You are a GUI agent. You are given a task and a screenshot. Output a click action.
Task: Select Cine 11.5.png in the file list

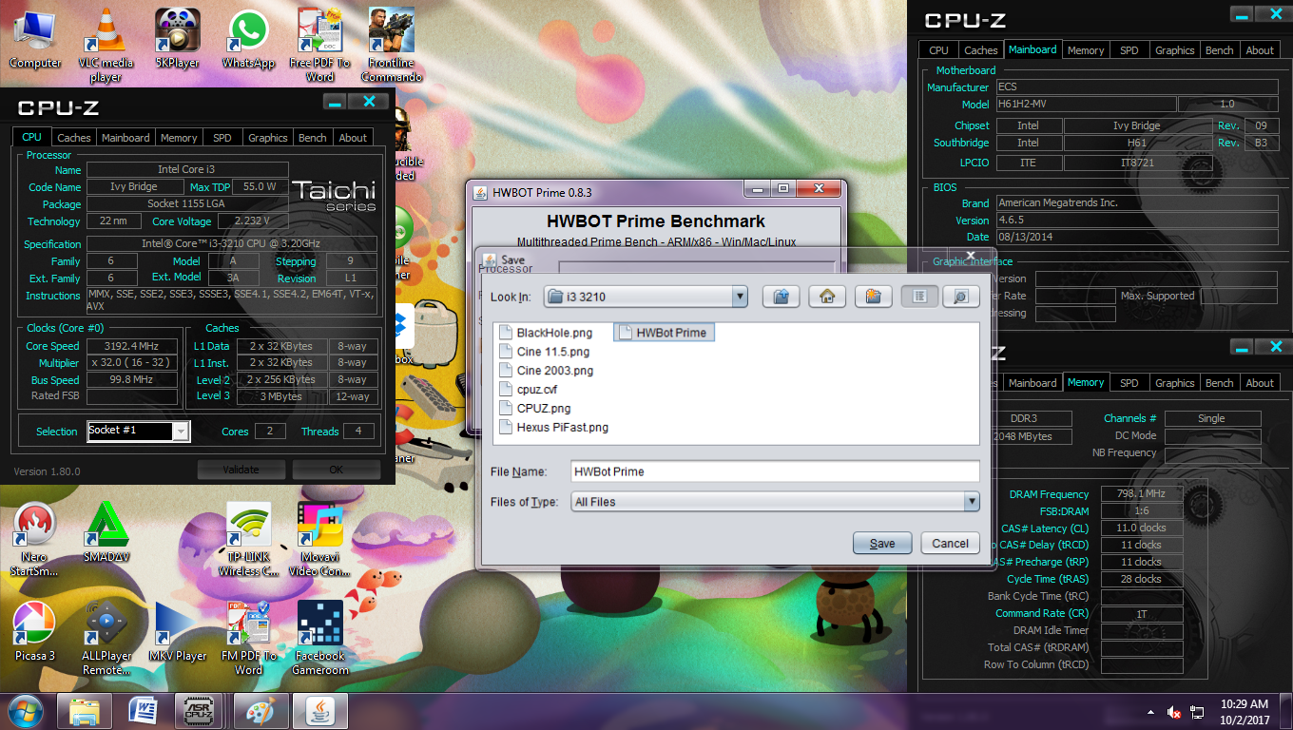coord(544,352)
